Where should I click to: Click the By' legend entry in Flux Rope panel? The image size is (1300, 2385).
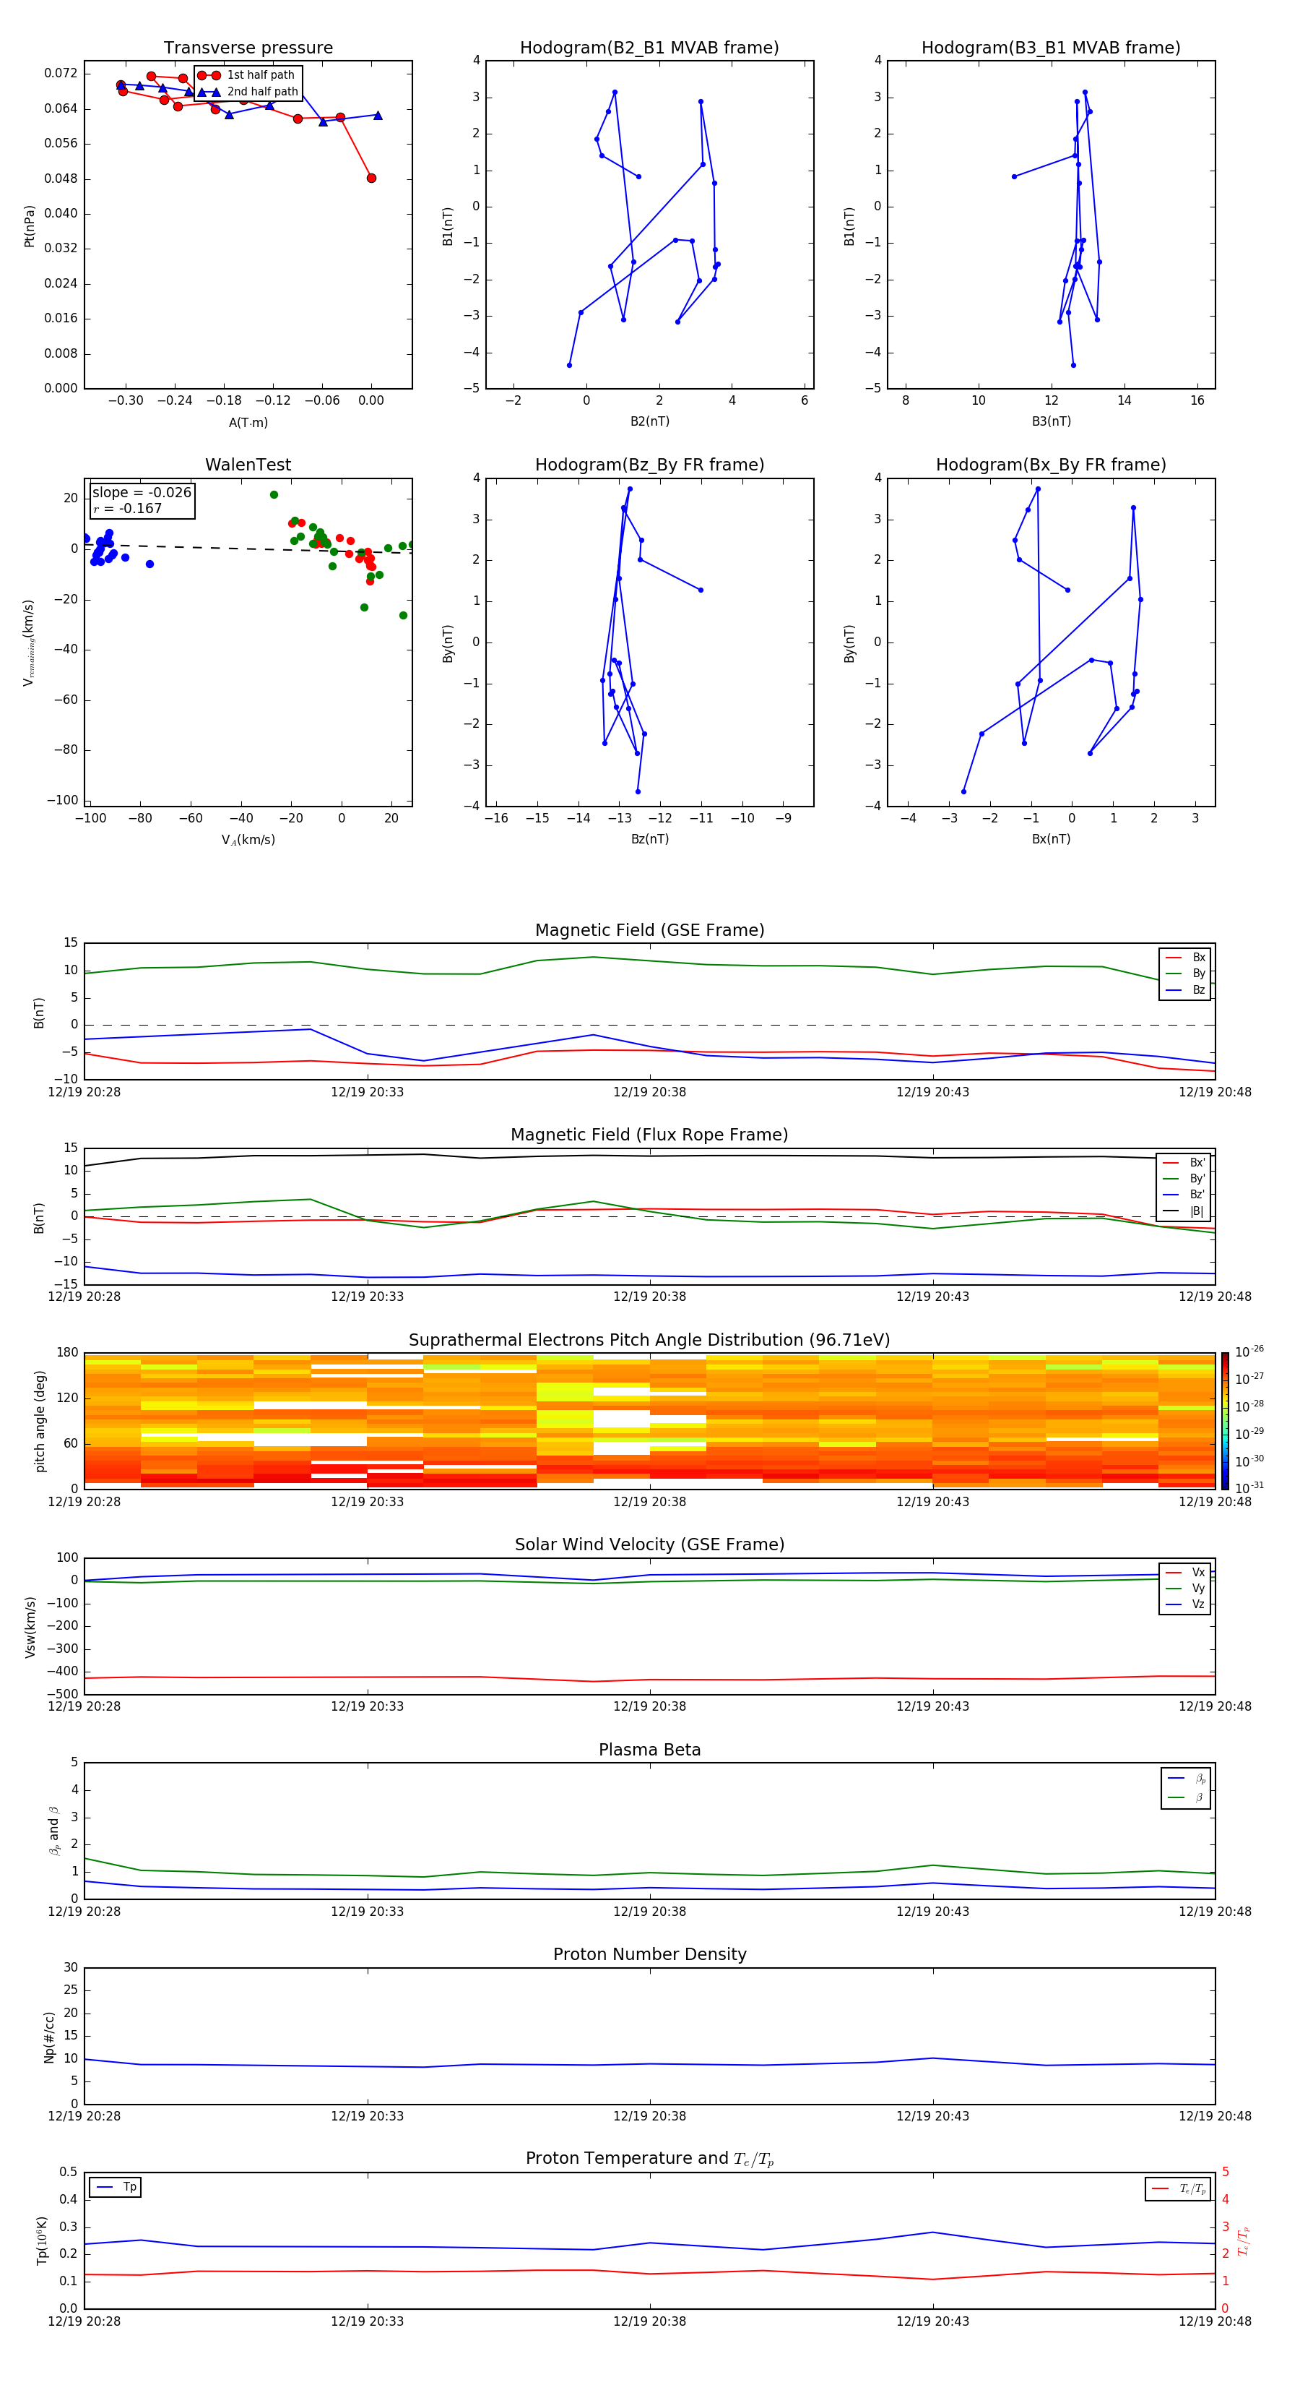point(1184,1179)
